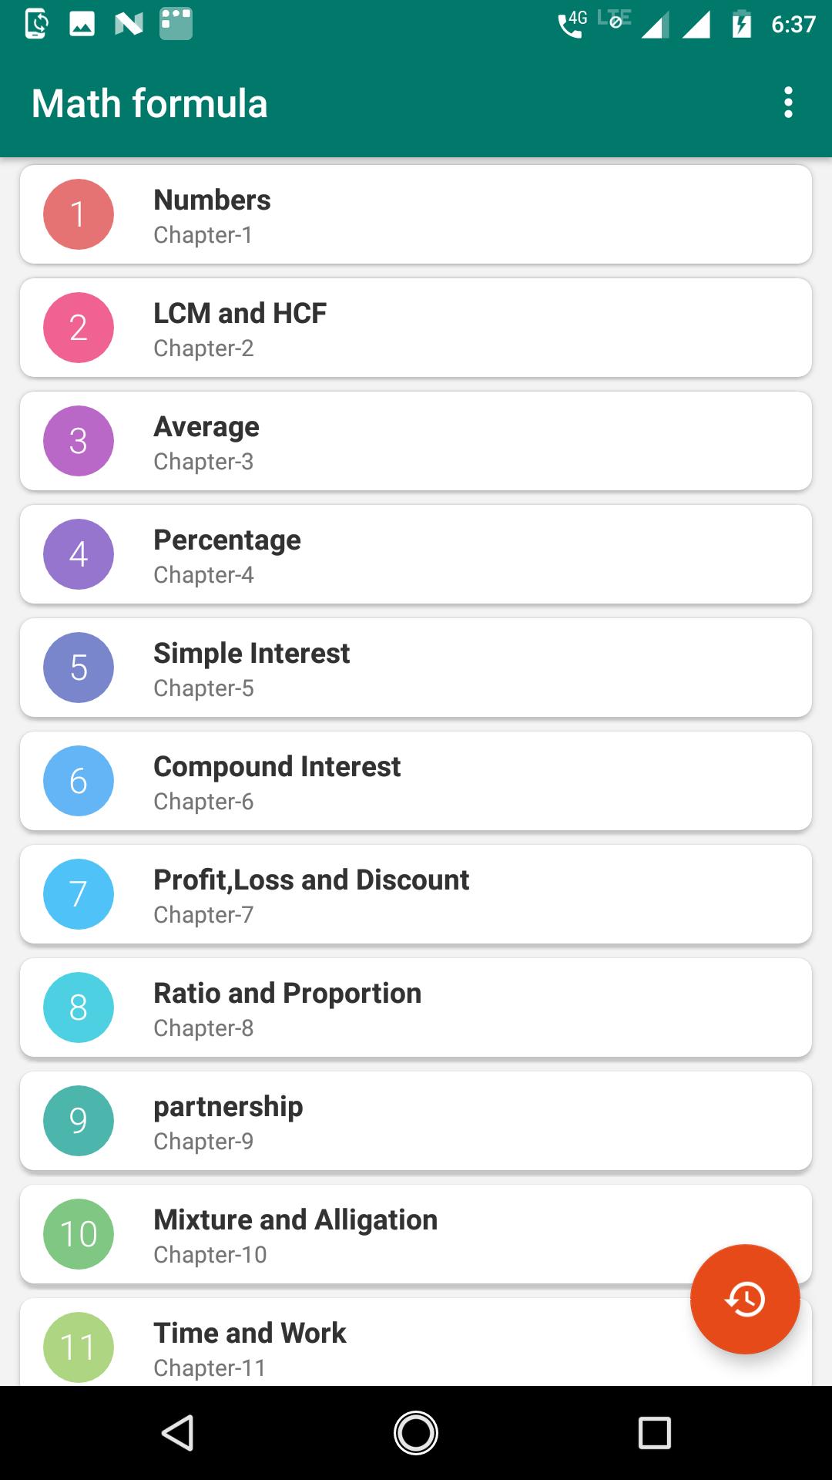
Task: Open Simple Interest formulas
Action: pos(416,668)
